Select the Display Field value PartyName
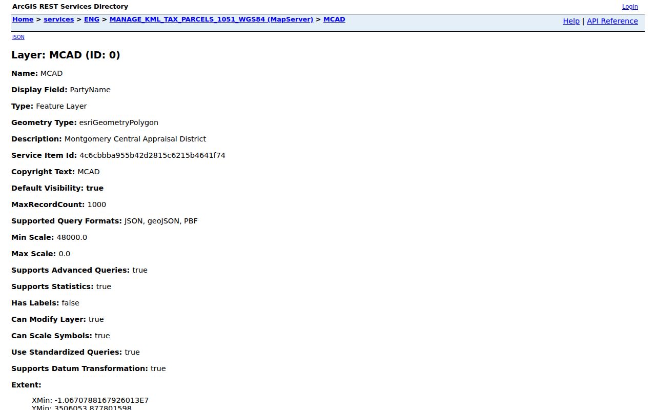The width and height of the screenshot is (656, 410). click(90, 90)
